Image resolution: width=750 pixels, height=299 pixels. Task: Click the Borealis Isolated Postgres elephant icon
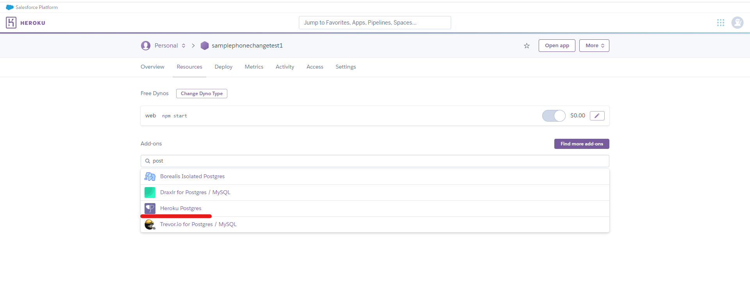(x=150, y=177)
